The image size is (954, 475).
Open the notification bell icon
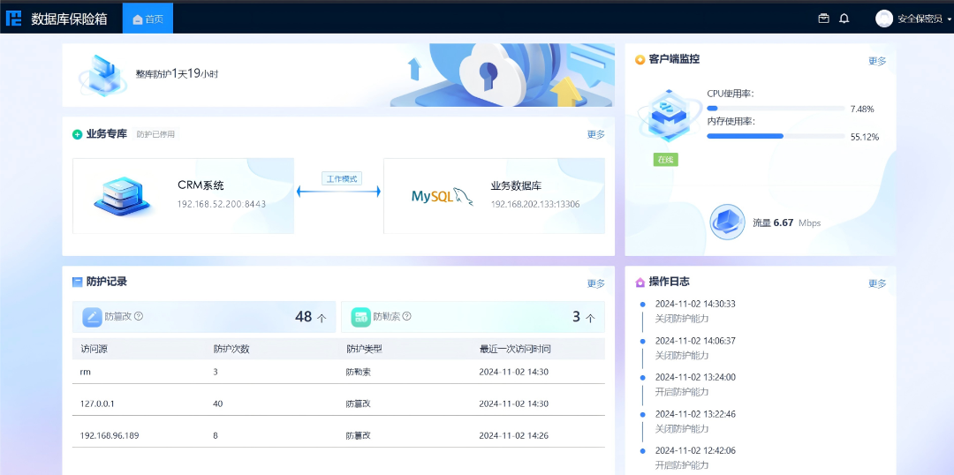click(844, 19)
